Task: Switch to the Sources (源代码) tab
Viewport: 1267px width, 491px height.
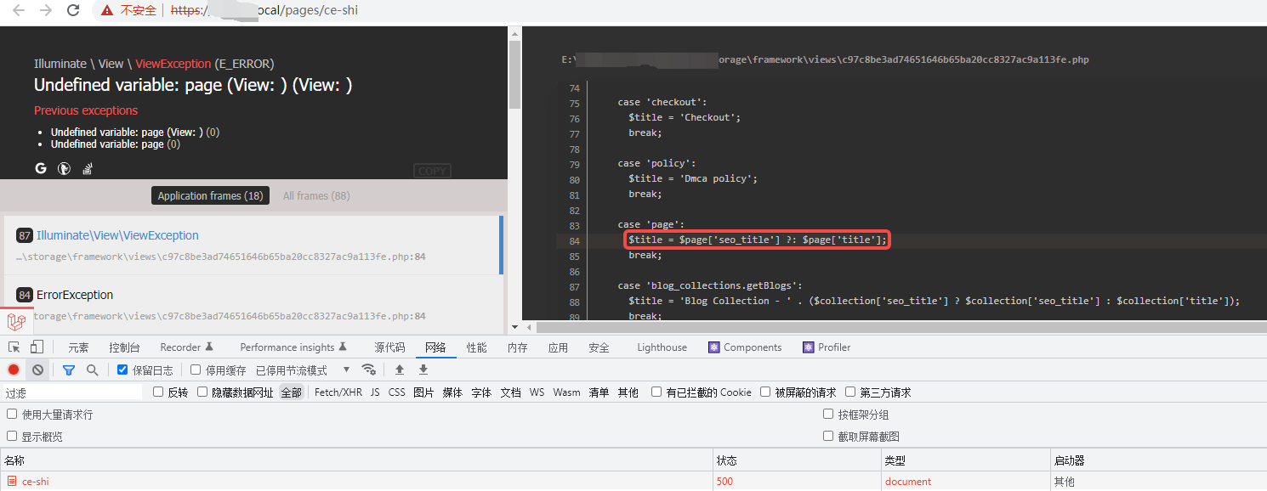Action: pyautogui.click(x=389, y=347)
